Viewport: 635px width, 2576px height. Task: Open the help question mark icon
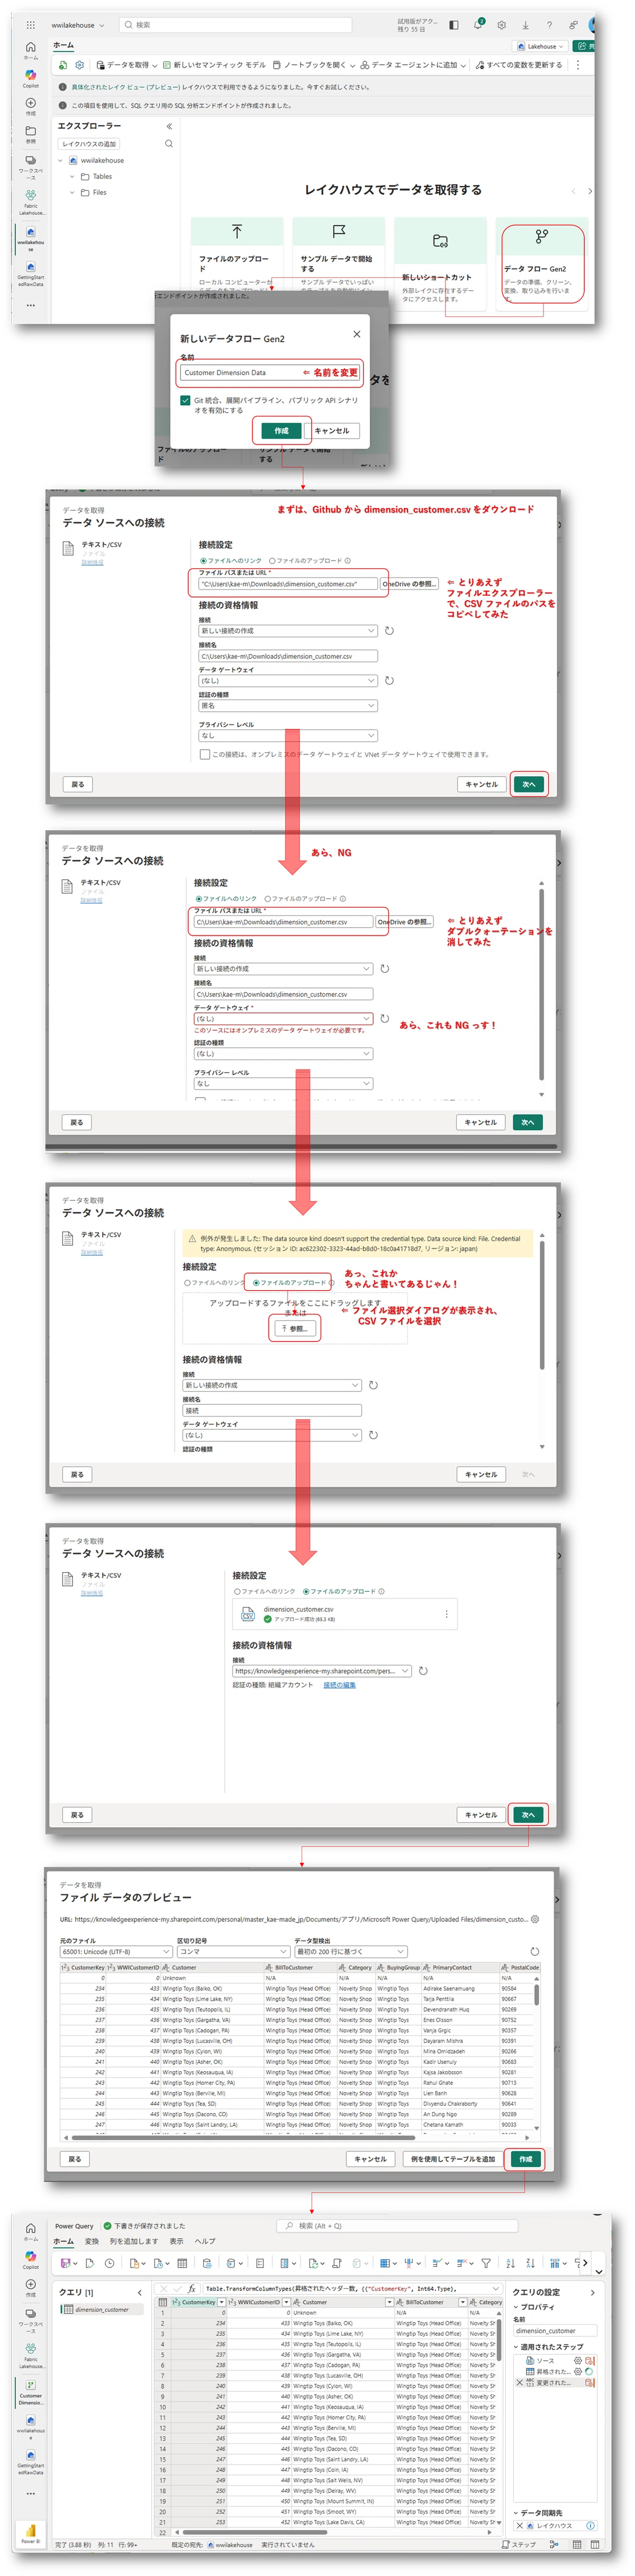click(x=549, y=25)
